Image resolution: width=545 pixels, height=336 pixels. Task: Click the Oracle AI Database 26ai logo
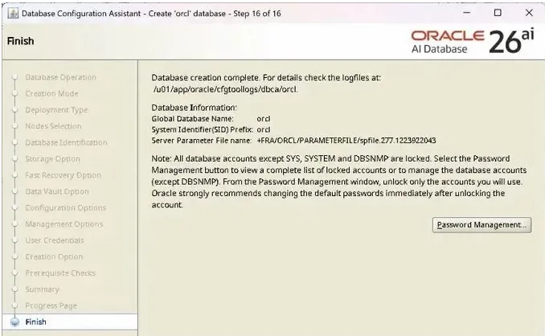(x=473, y=42)
